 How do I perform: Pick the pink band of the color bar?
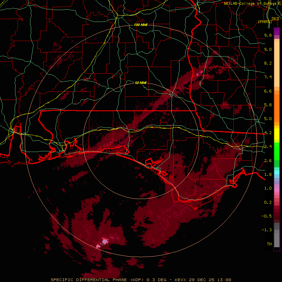pos(277,190)
